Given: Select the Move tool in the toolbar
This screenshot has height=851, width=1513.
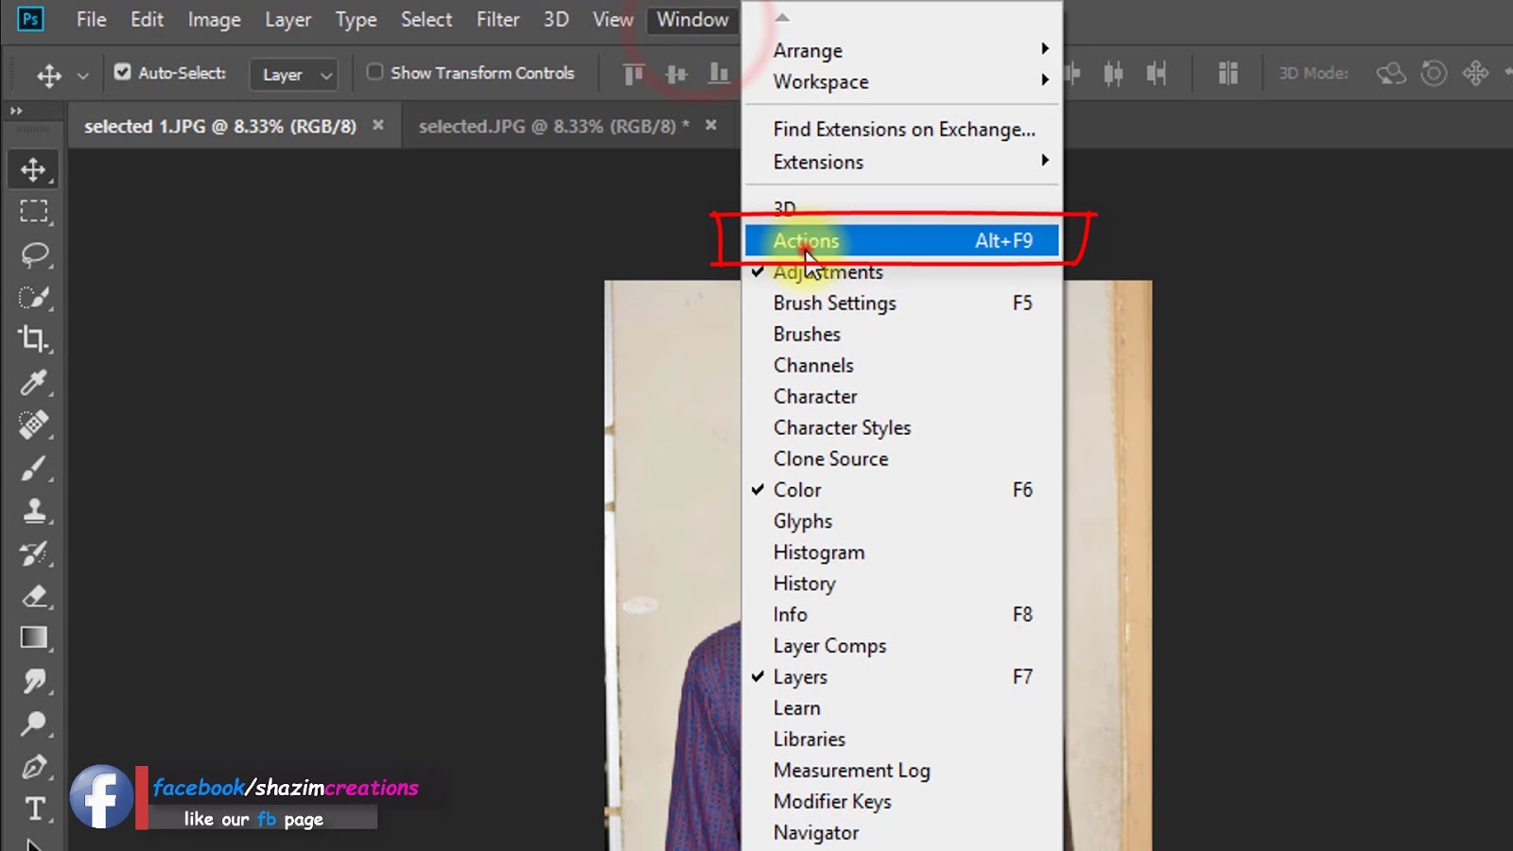Looking at the screenshot, I should pos(34,169).
